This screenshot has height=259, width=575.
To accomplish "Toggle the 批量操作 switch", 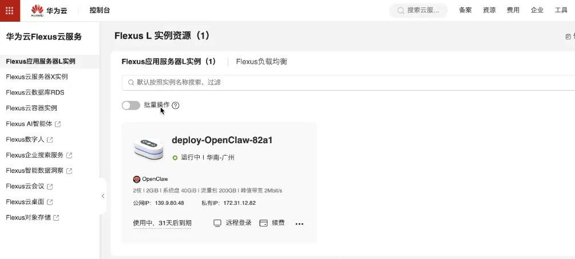I will coord(131,106).
